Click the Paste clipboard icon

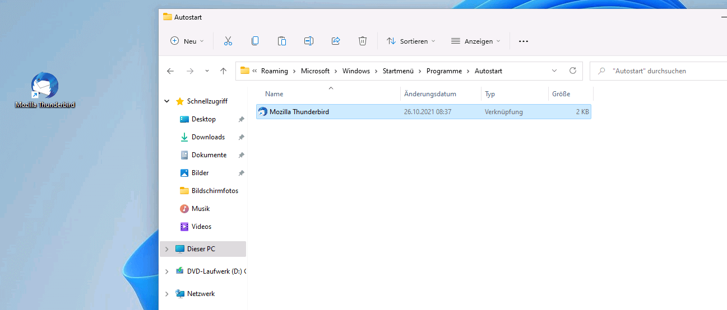(282, 41)
